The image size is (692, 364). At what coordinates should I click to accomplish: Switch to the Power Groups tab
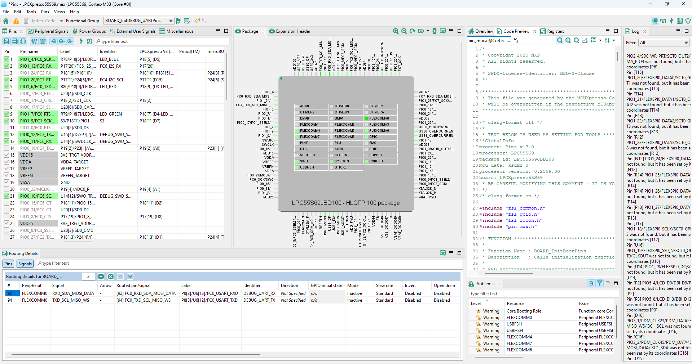(89, 31)
